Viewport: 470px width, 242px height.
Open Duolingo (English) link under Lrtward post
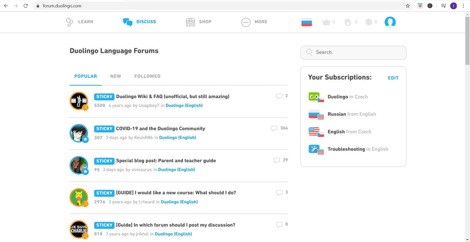tap(179, 202)
